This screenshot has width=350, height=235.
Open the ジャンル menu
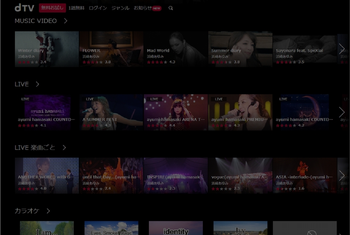(x=120, y=8)
